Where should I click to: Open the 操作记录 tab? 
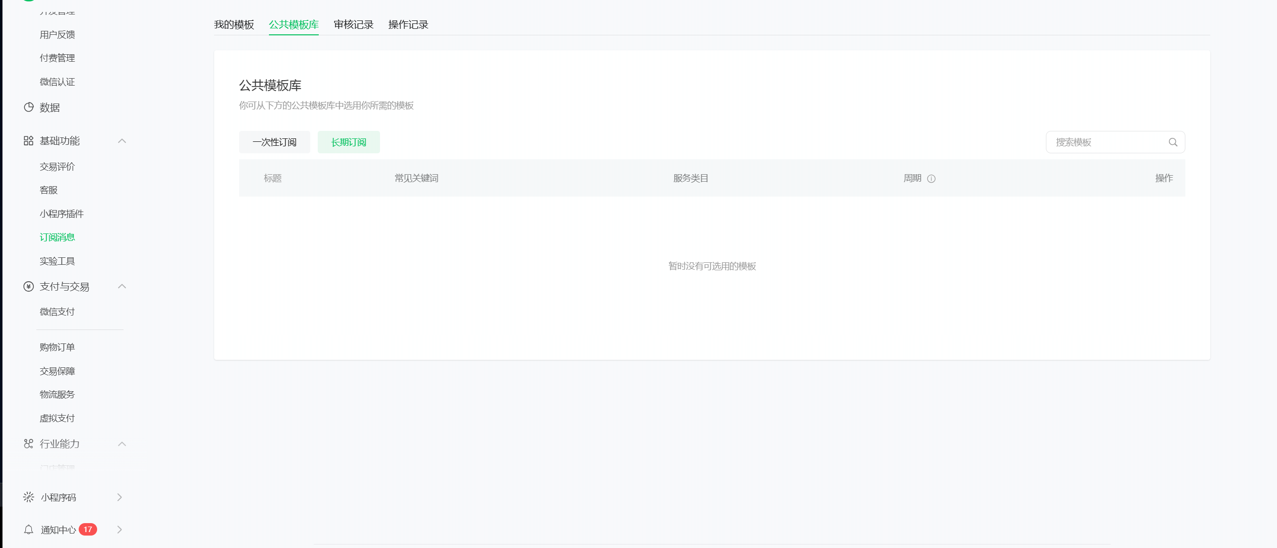(x=408, y=25)
